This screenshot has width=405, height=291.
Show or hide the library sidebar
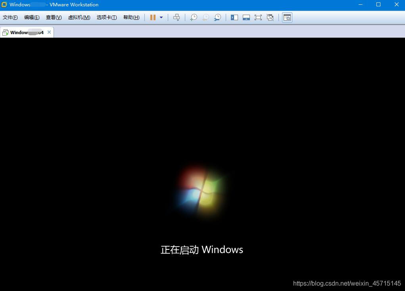click(x=234, y=17)
